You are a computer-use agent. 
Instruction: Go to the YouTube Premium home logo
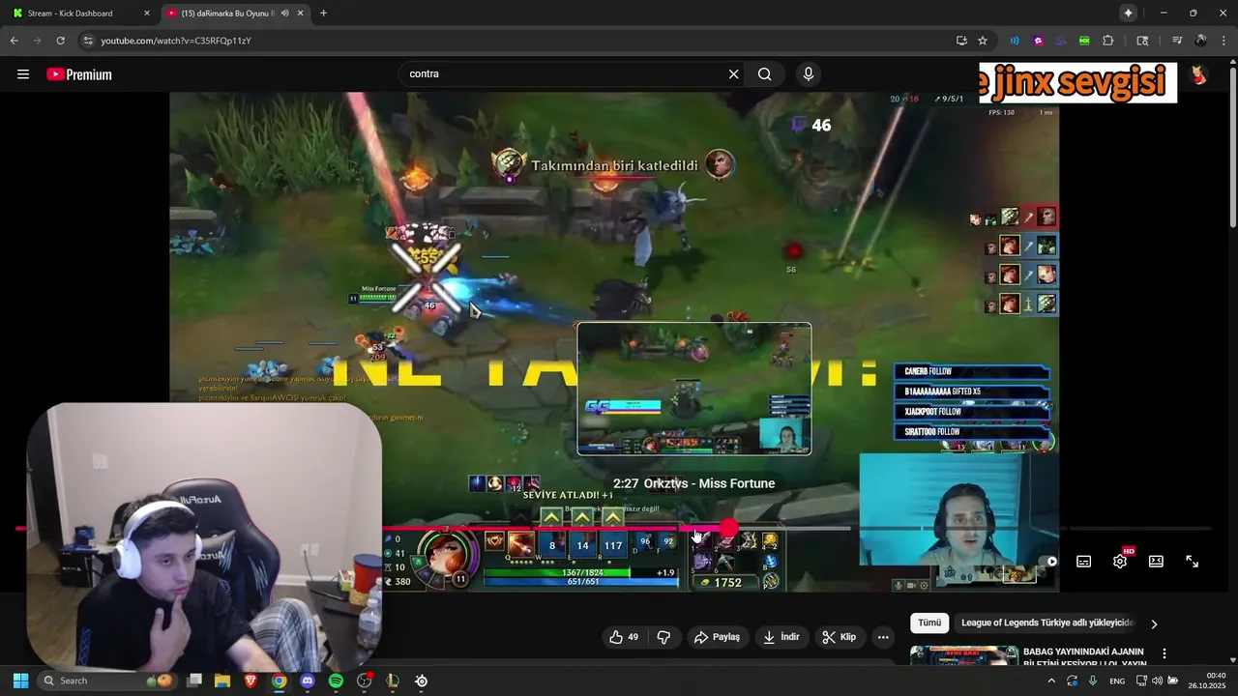(79, 74)
